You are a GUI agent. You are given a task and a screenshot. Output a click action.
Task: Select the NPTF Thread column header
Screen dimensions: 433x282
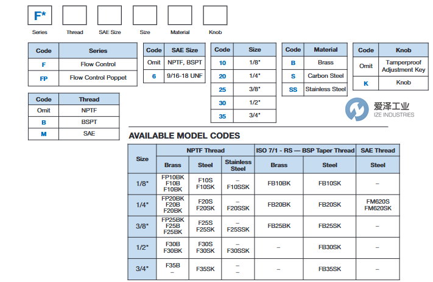pos(205,150)
